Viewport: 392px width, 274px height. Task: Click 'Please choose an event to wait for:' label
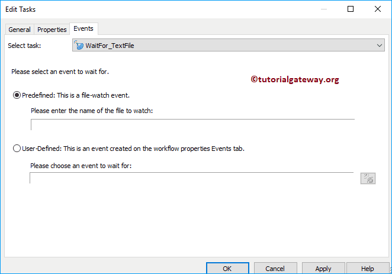point(81,166)
